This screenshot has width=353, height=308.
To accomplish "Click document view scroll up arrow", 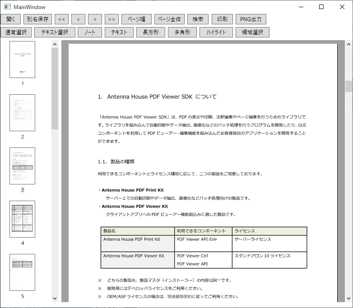I will point(349,44).
